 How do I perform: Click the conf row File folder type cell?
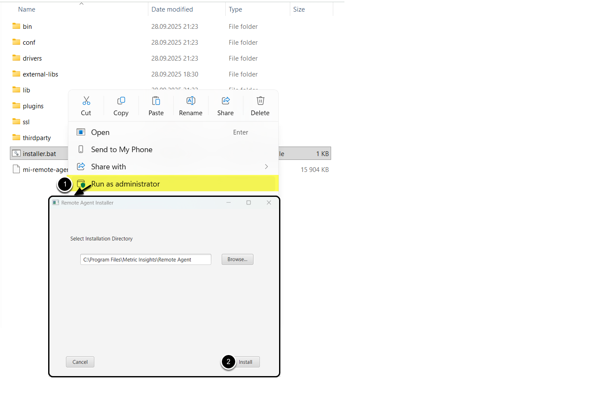point(243,43)
